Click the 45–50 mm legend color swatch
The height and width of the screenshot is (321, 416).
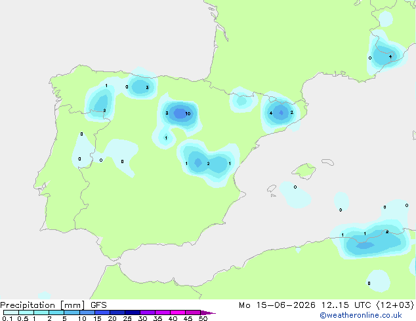(193, 312)
